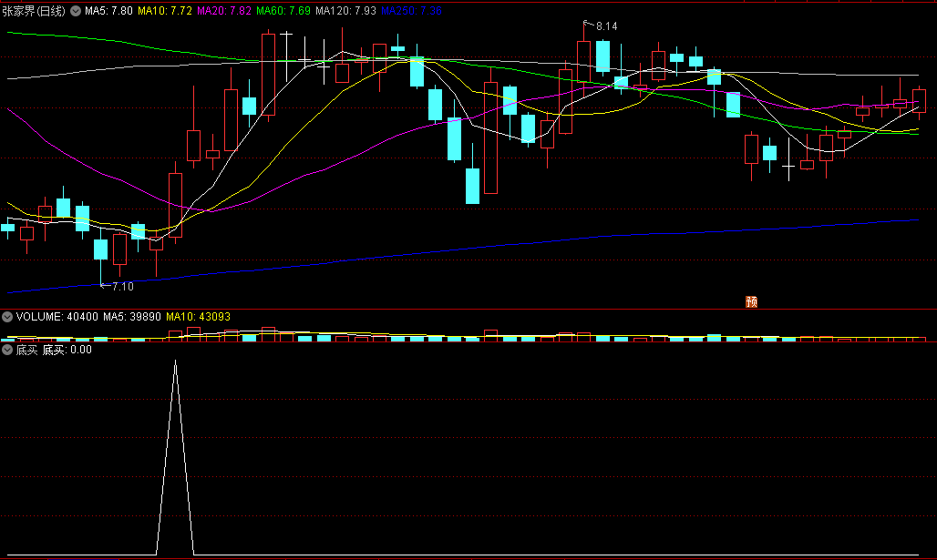The image size is (937, 560).
Task: Open the VOLUME panel dropdown arrow
Action: point(7,317)
